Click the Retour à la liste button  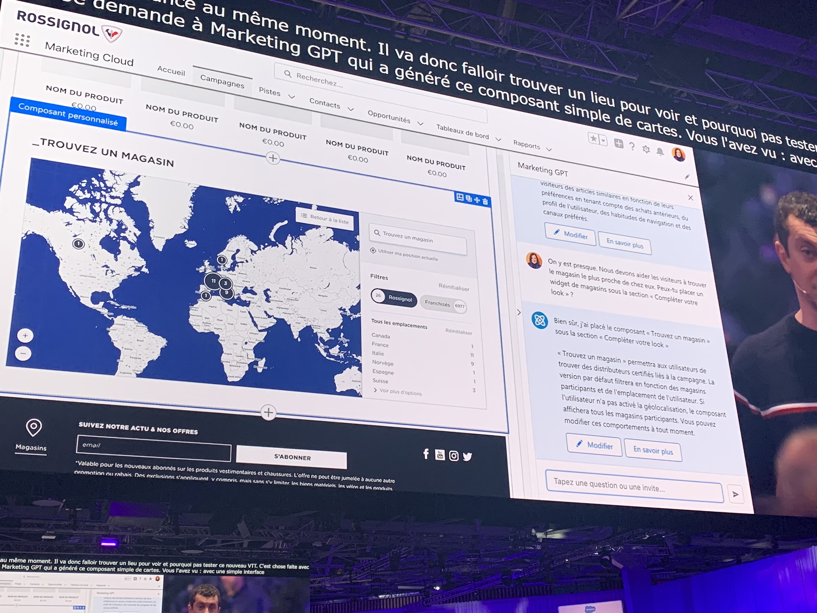(x=325, y=218)
